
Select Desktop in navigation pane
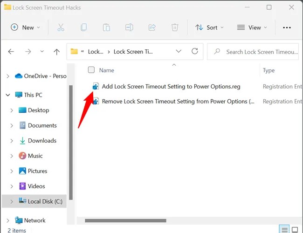coord(38,110)
